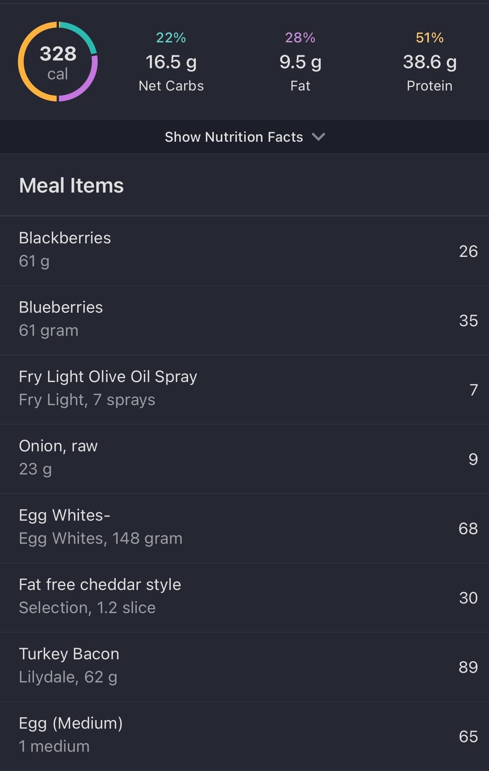The image size is (489, 771).
Task: Open the Blackberries 61 g item
Action: pos(244,251)
